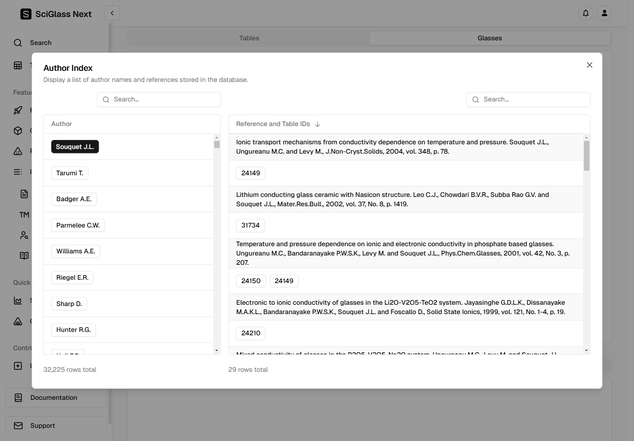This screenshot has height=441, width=634.
Task: Select author Parmelee C.W.
Action: pyautogui.click(x=78, y=225)
